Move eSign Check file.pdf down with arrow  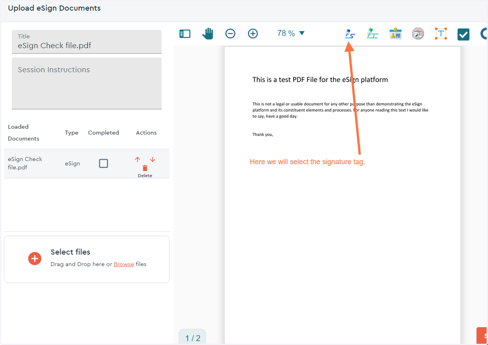tap(152, 159)
